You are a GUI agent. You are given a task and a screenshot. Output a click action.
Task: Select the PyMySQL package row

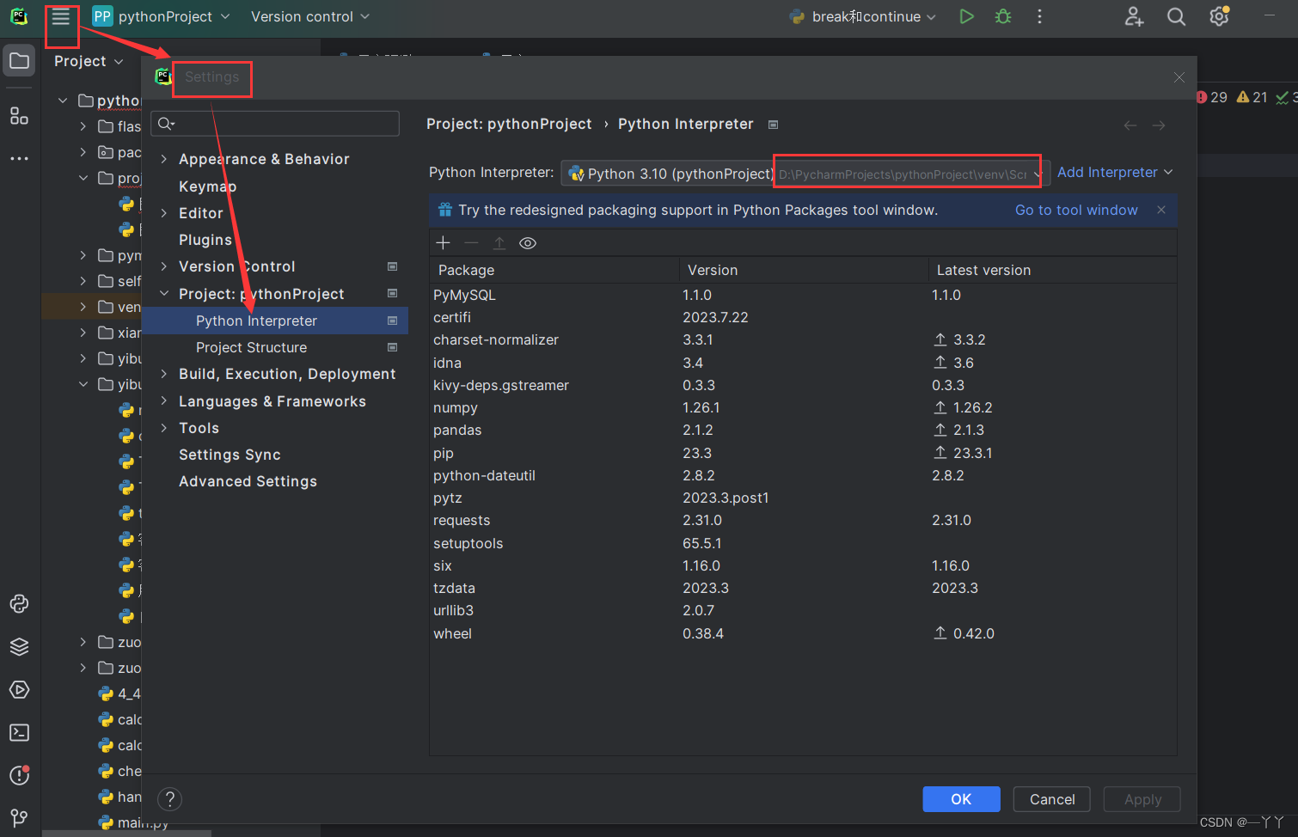(803, 295)
